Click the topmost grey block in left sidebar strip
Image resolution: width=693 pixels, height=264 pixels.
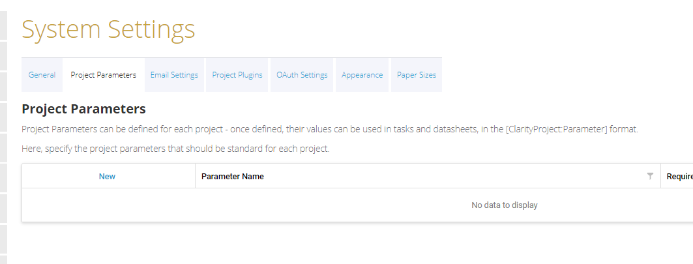click(x=3, y=26)
